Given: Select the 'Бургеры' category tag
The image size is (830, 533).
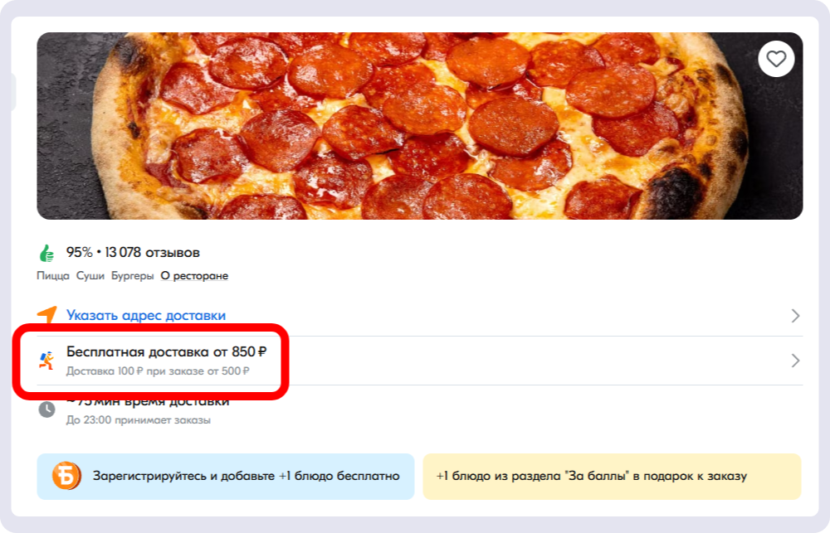Looking at the screenshot, I should pyautogui.click(x=132, y=275).
